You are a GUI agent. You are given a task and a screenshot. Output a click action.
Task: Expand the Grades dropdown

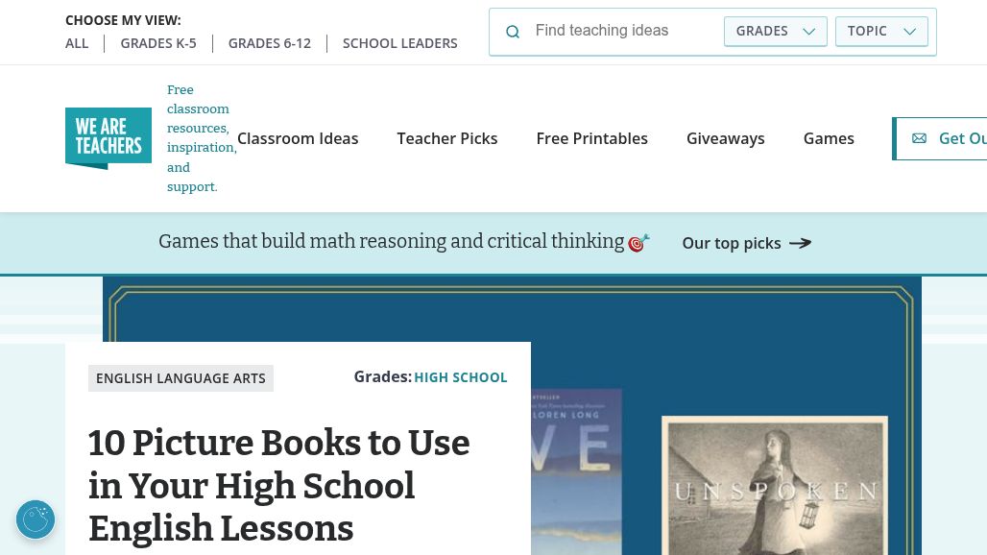(x=775, y=31)
